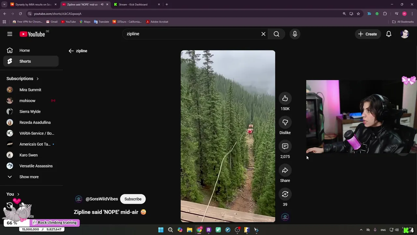Open @SoraWildVibes channel
The image size is (417, 235).
click(x=102, y=199)
